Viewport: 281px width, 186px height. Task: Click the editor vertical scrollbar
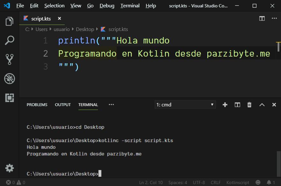coord(278,47)
